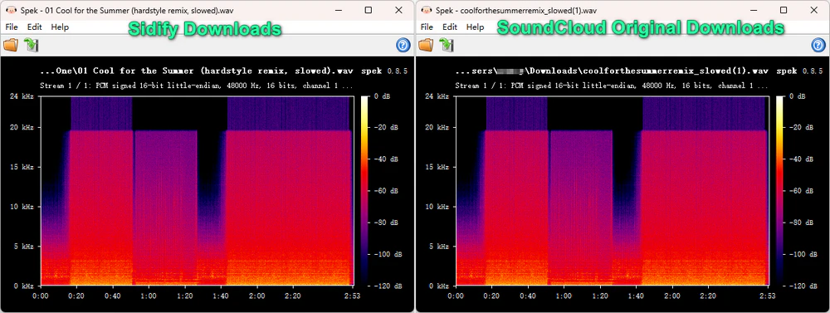Close the right Spek window
The width and height of the screenshot is (830, 313).
click(x=814, y=10)
